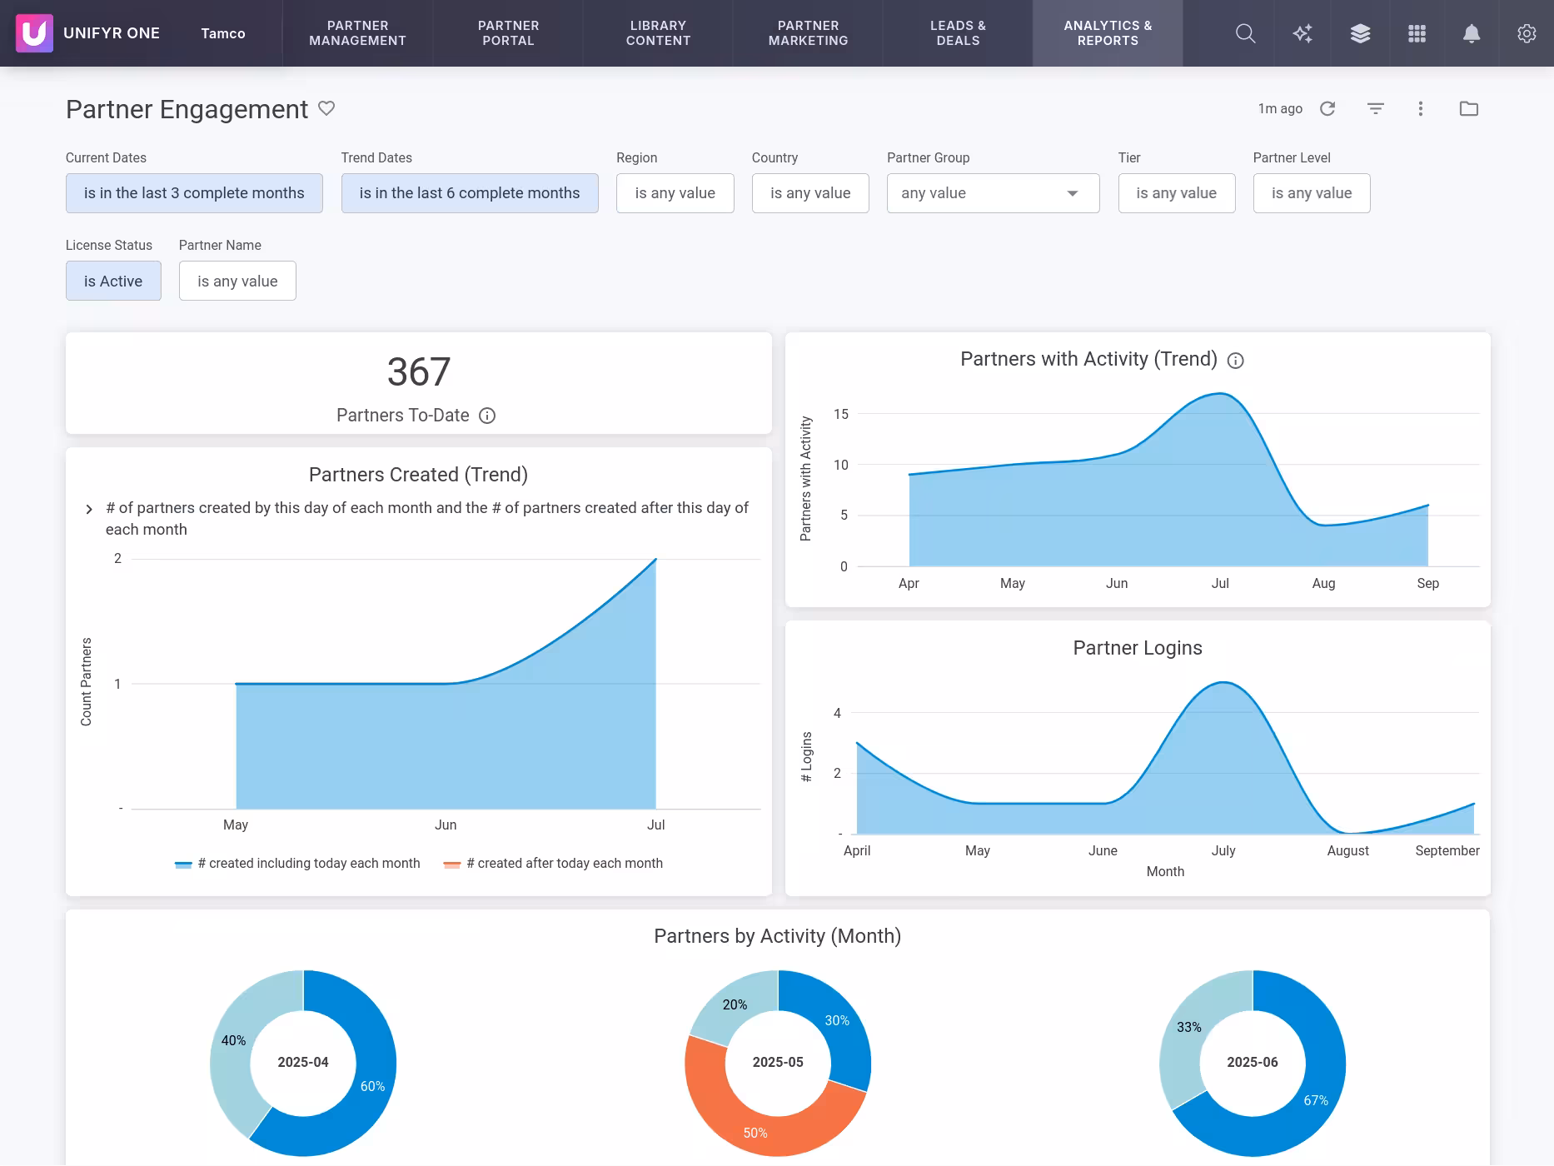Open the filter icon next to the refresh button

(x=1375, y=108)
